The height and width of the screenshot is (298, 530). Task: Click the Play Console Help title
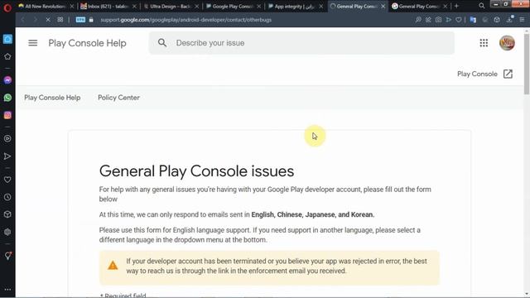click(87, 43)
